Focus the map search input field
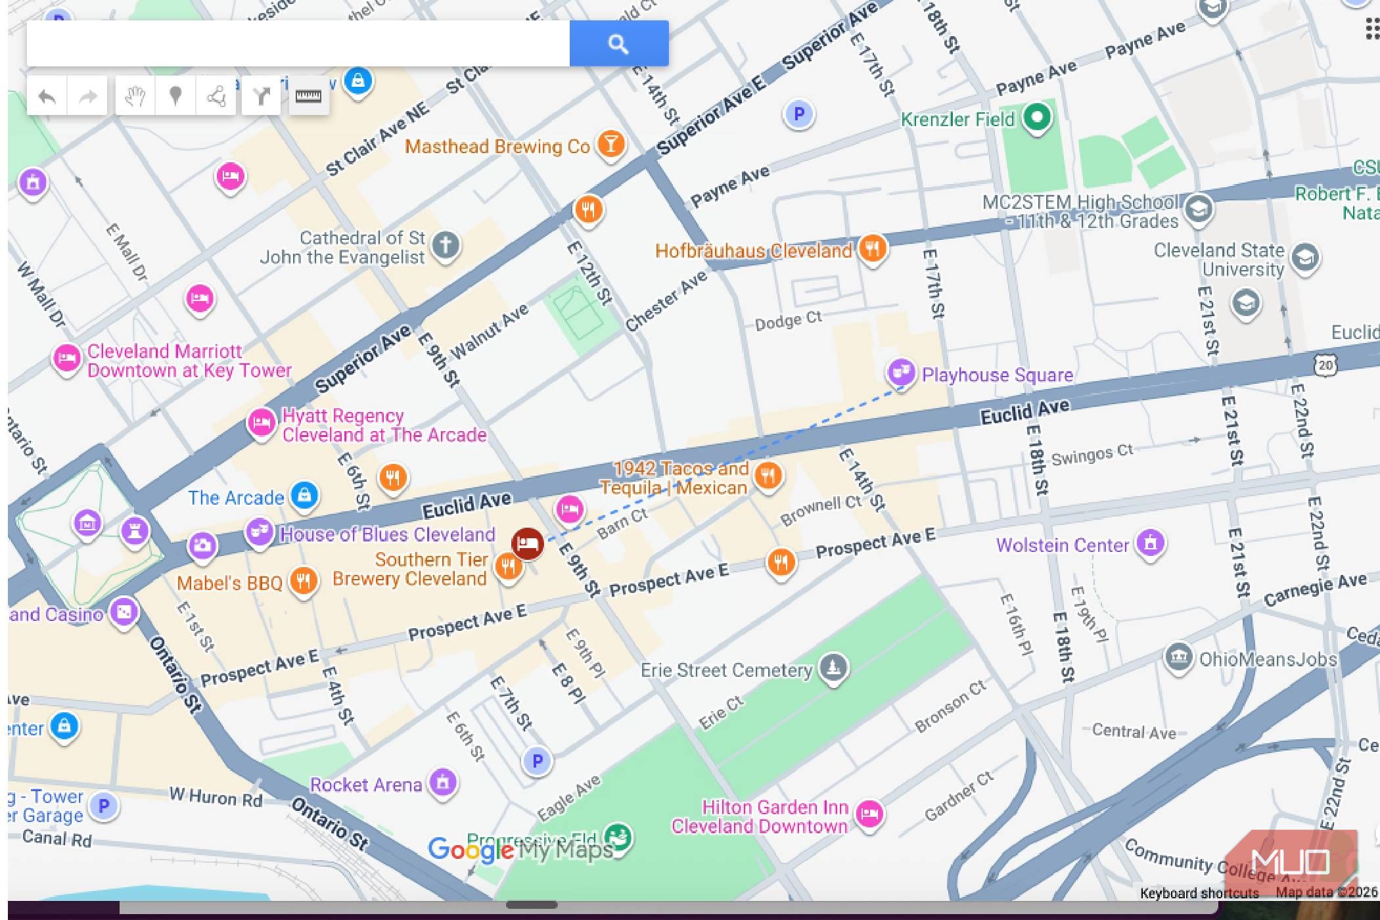 coord(298,43)
